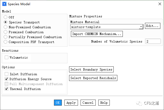Viewport: 164px width, 110px height.
Task: Click Edit button for mixture material
Action: point(152,26)
